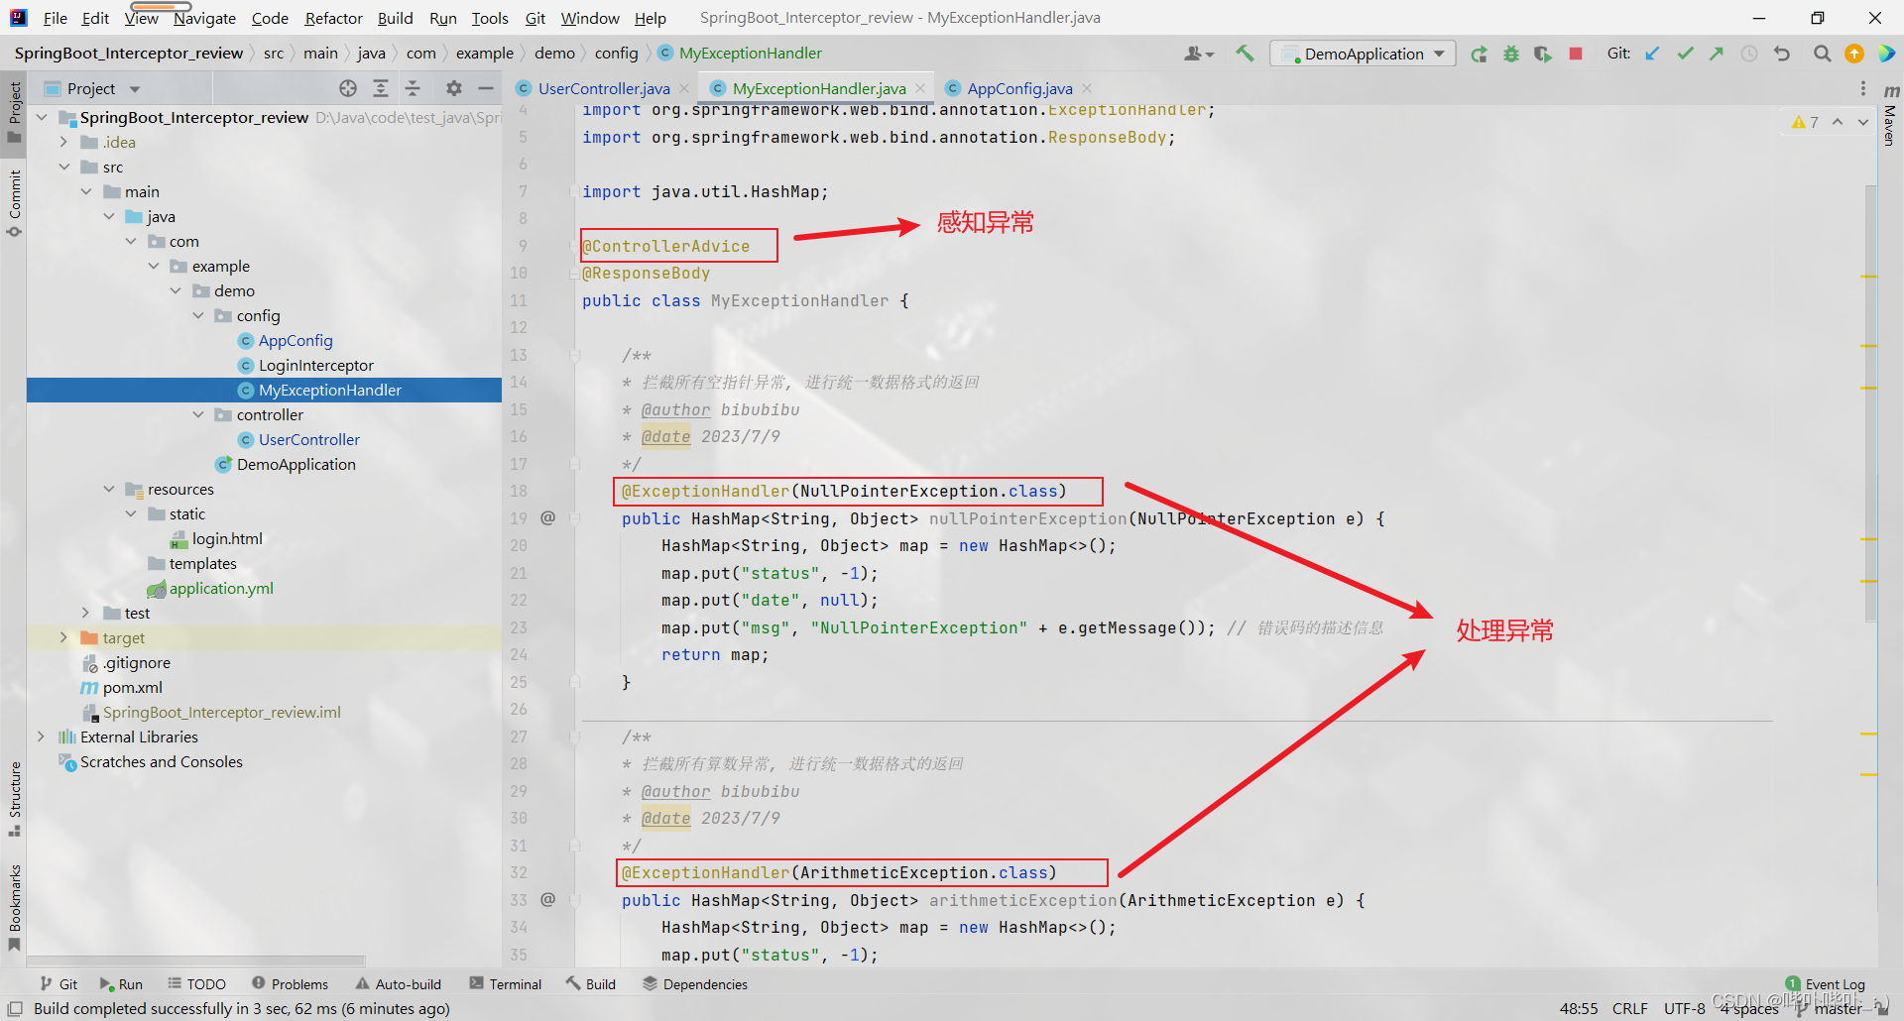This screenshot has height=1021, width=1904.
Task: Toggle the Terminal tool window
Action: pyautogui.click(x=506, y=984)
